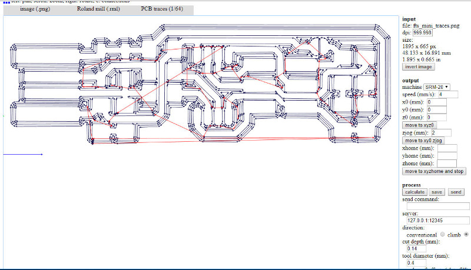Open the image (.png) input menu
471x270 pixels.
click(x=35, y=9)
